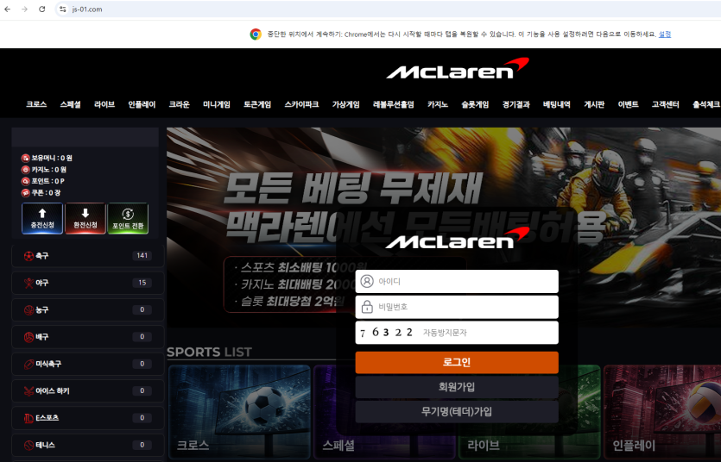Click the browser forward arrow
The height and width of the screenshot is (462, 721).
coord(24,9)
